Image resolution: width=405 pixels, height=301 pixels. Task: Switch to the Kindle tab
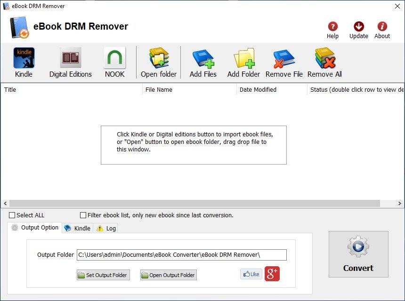(77, 228)
